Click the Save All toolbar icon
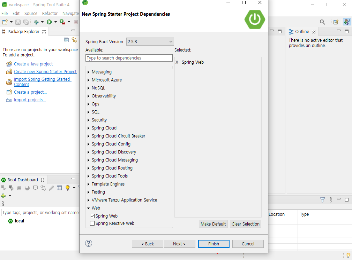Viewport: 352px width, 260px height. point(26,22)
